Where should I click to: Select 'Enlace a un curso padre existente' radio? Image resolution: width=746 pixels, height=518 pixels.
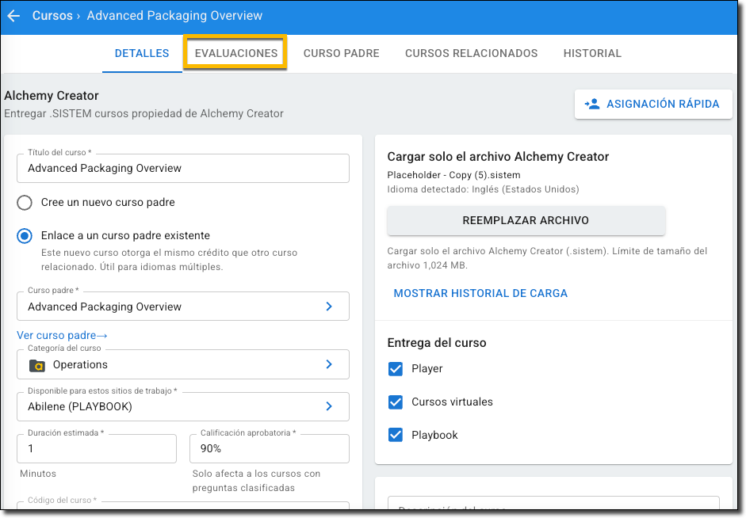tap(25, 236)
